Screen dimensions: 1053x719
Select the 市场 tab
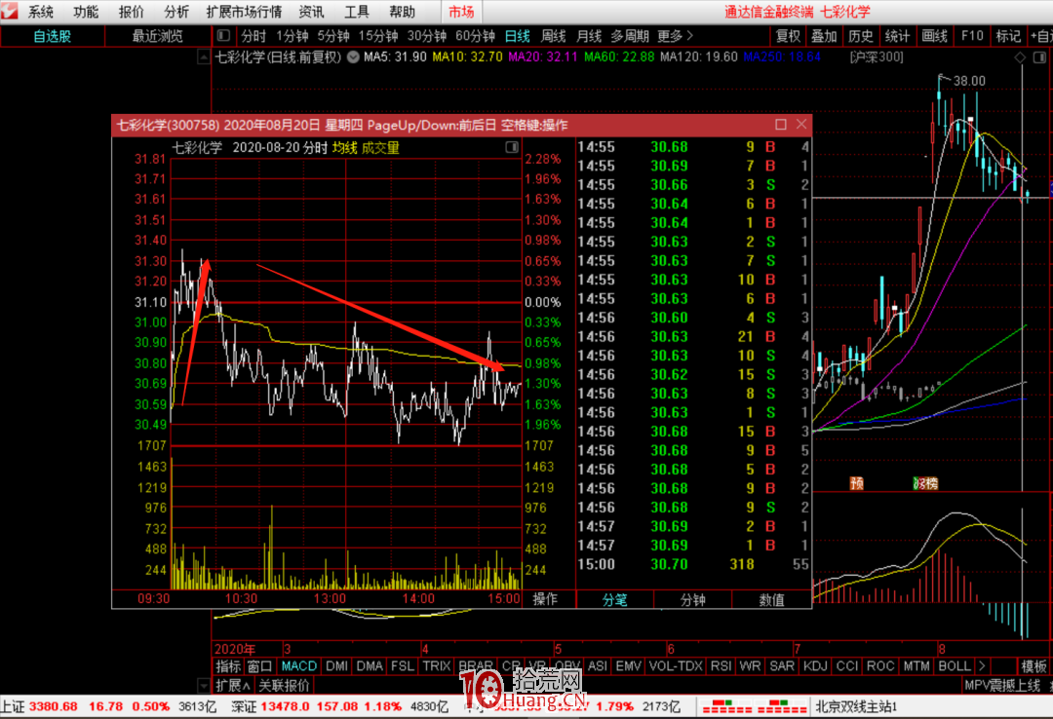tap(461, 12)
